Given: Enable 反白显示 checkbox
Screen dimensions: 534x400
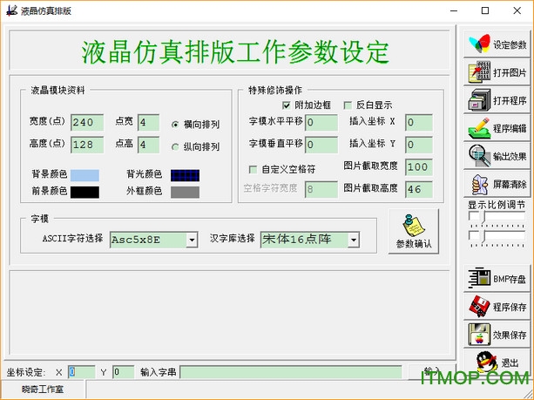Looking at the screenshot, I should pos(348,105).
